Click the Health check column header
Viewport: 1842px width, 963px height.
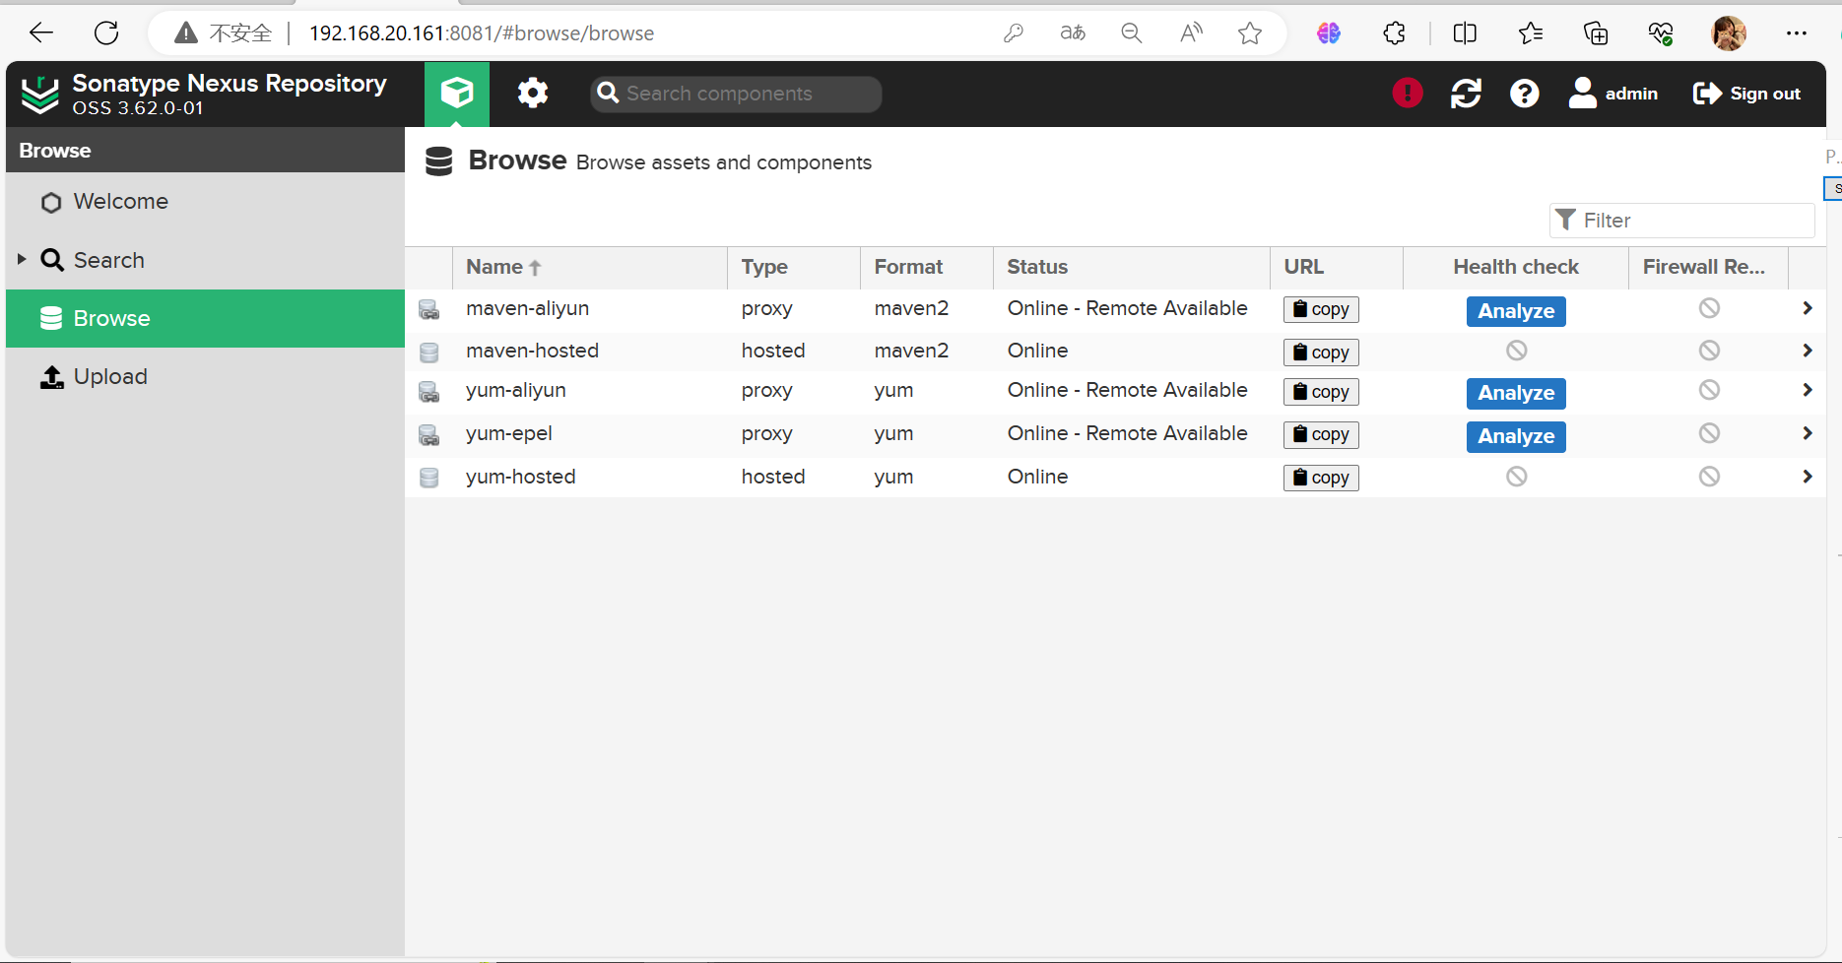coord(1516,267)
